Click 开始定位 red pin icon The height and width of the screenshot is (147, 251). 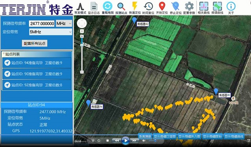[162, 6]
